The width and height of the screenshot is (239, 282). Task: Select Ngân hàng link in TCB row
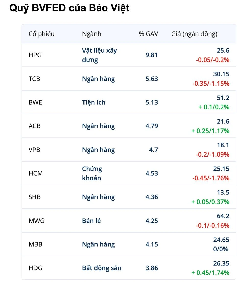tap(98, 79)
